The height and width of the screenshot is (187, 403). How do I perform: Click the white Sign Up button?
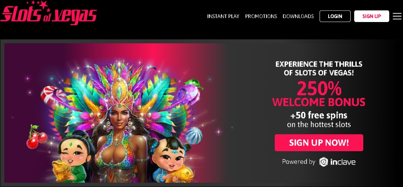(372, 16)
